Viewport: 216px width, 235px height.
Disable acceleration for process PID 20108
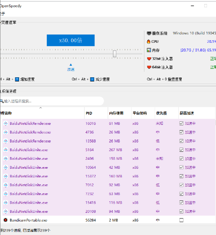coord(181,211)
